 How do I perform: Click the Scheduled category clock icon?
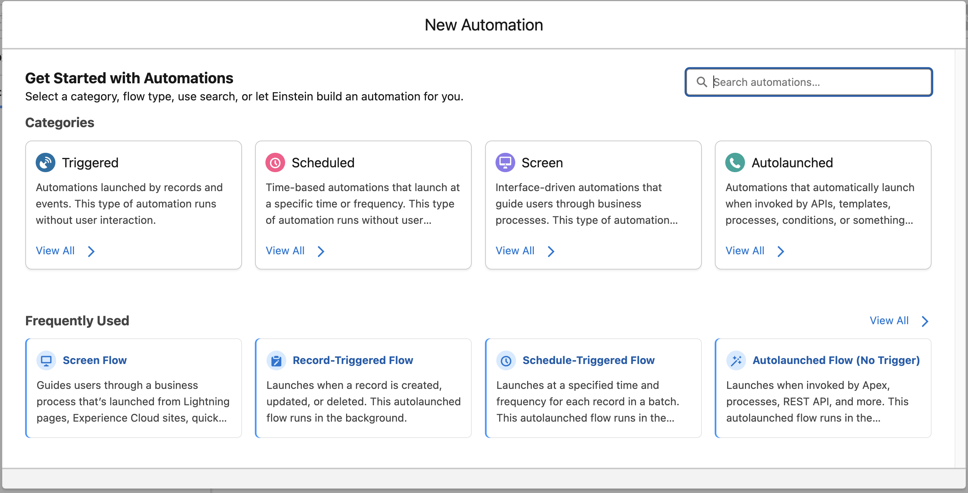click(275, 162)
